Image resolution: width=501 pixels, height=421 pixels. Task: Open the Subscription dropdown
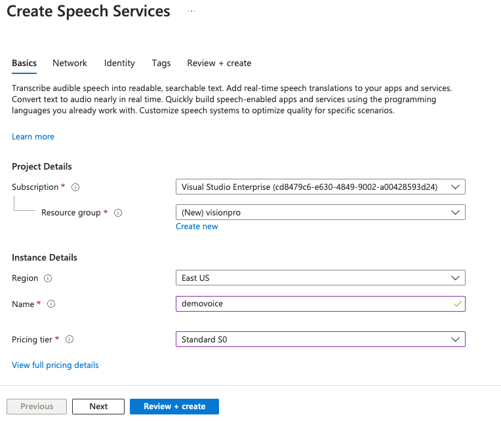pos(320,187)
